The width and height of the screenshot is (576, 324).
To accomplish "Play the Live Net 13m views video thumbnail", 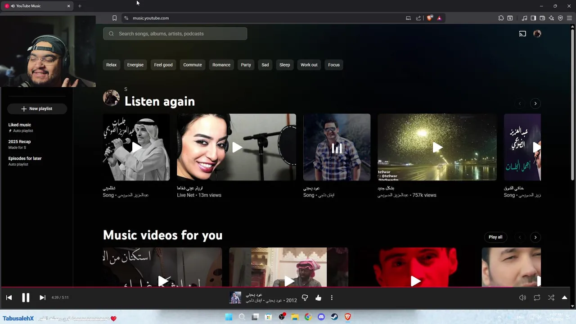I will pos(236,147).
